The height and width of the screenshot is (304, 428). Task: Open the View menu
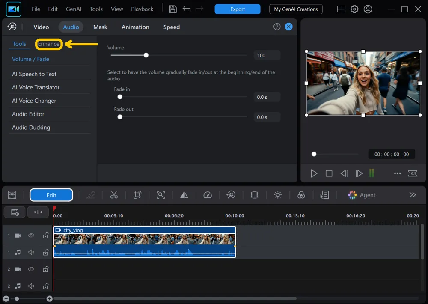(117, 9)
